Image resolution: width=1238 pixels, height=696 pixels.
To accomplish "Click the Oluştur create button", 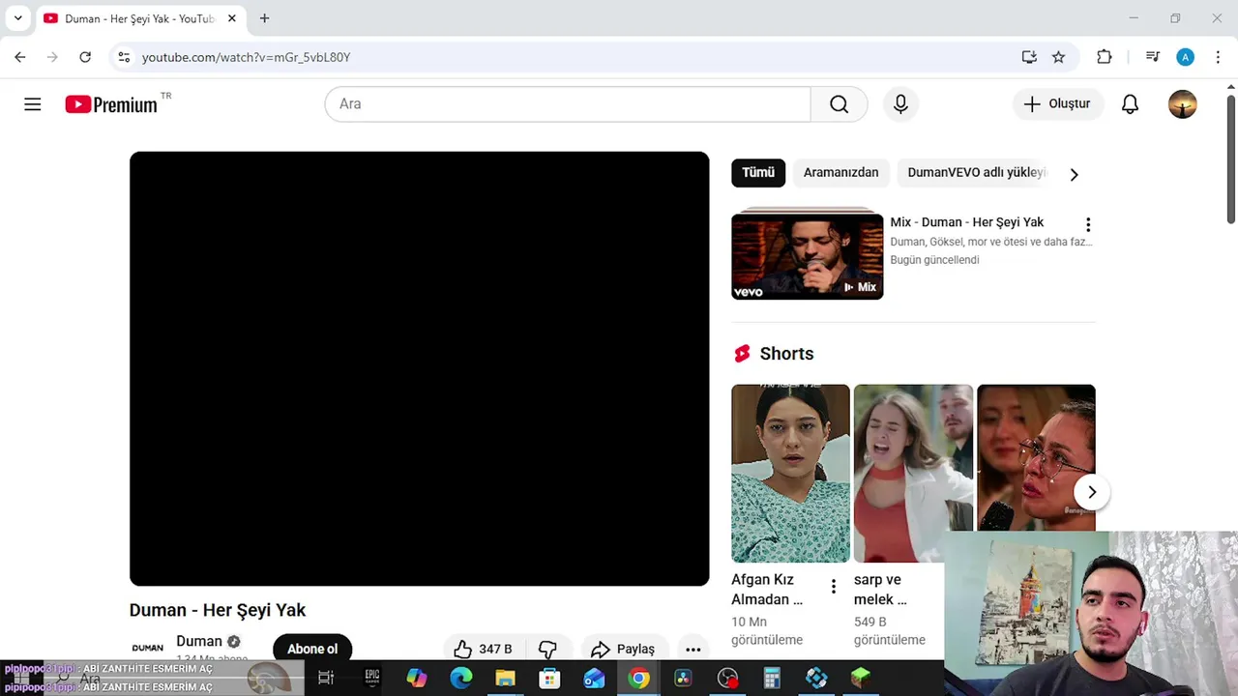I will (1058, 104).
